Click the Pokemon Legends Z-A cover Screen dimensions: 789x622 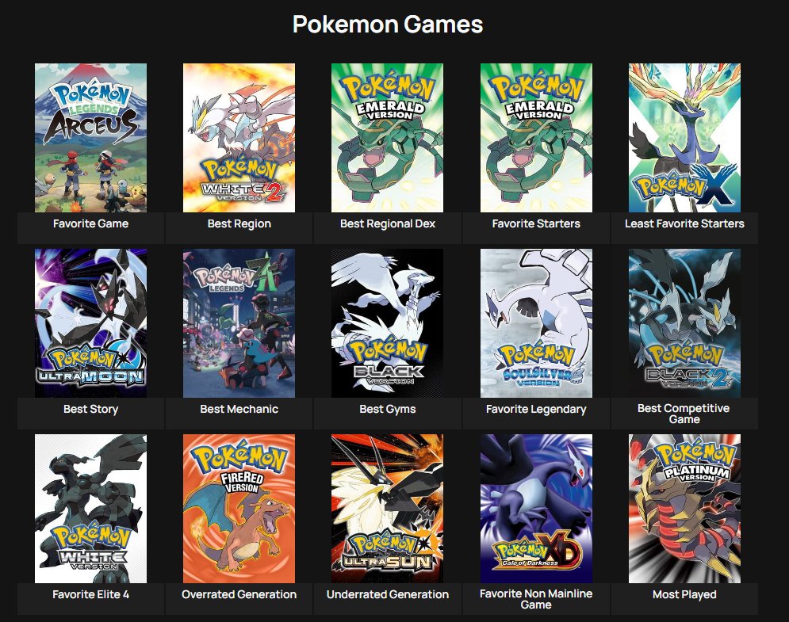point(239,323)
